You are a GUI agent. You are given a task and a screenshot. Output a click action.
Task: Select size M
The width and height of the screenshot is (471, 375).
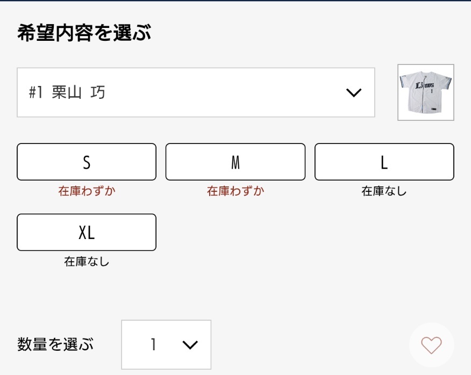click(x=235, y=162)
